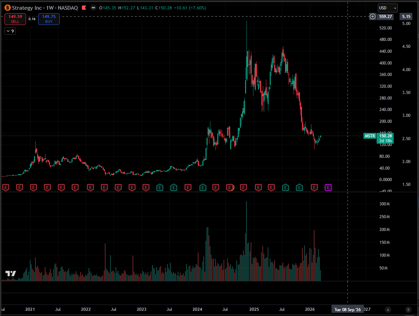Click the MSTR price label tag
Screen dimensions: 419x316
point(370,136)
